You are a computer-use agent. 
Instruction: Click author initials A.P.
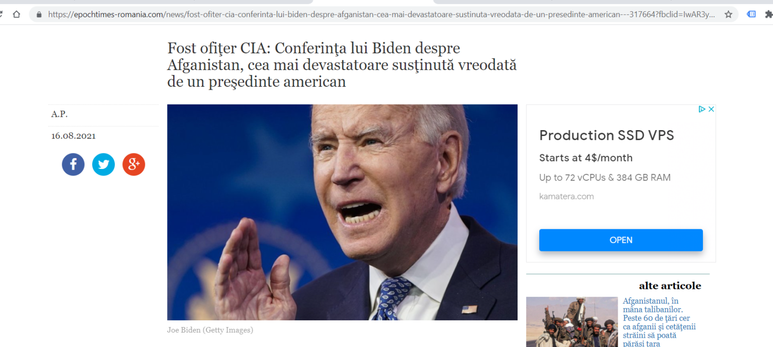[x=60, y=114]
